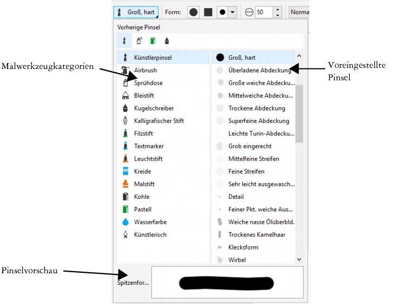Select the Textmarker category icon

pos(125,146)
